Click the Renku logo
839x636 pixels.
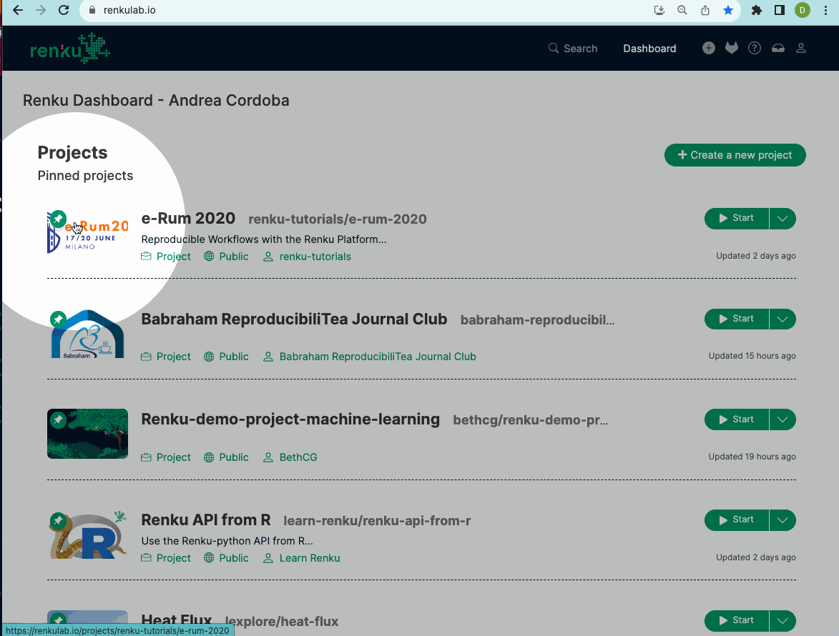pos(70,49)
